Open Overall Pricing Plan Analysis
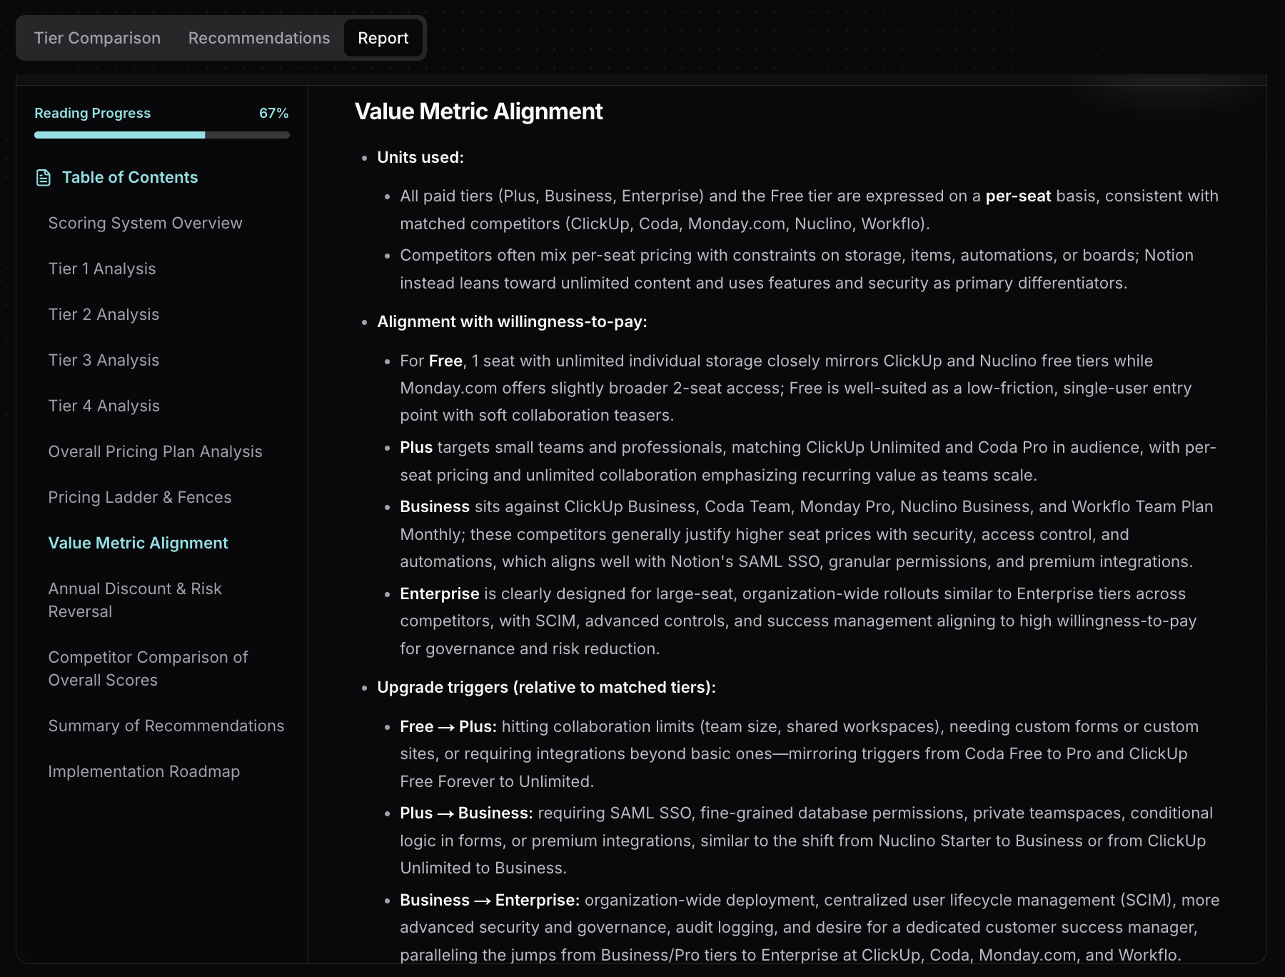The height and width of the screenshot is (977, 1285). [x=155, y=451]
